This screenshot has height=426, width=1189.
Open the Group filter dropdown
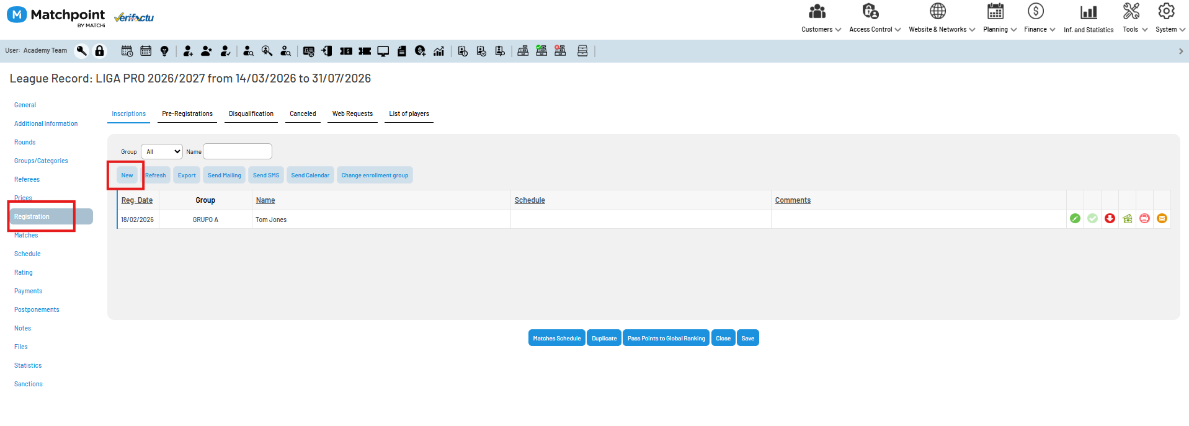[x=162, y=151]
